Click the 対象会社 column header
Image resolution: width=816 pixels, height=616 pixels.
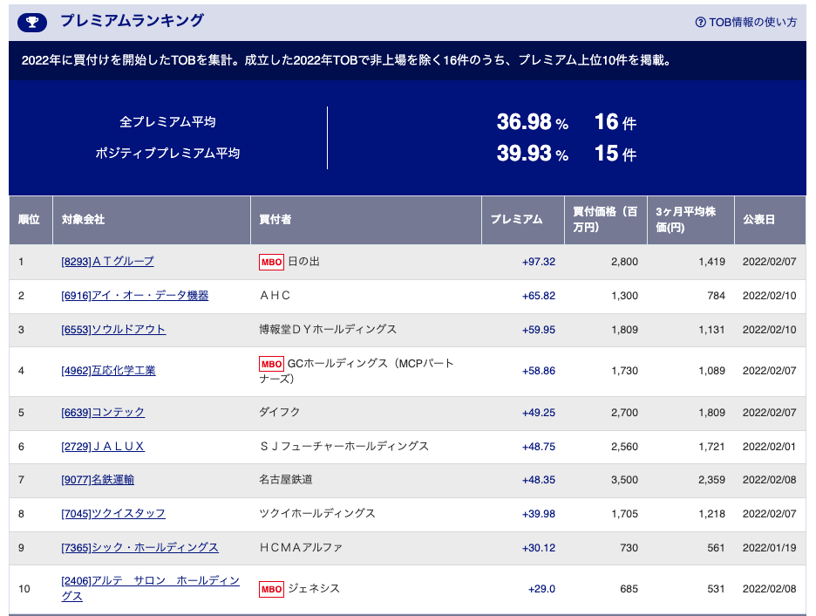152,220
